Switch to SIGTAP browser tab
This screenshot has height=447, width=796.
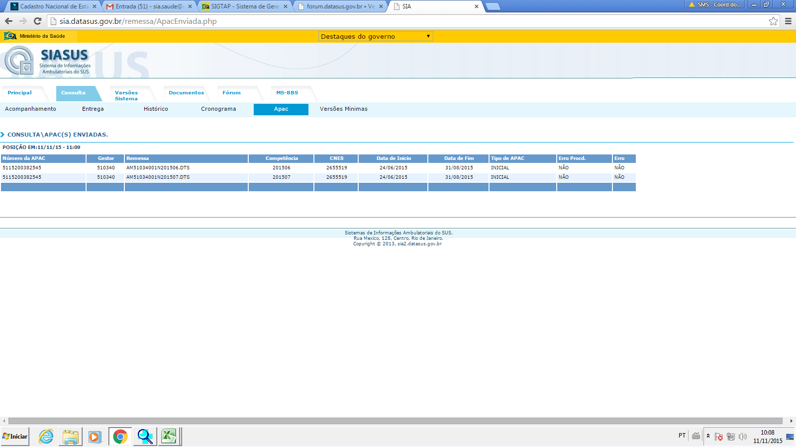pos(244,6)
